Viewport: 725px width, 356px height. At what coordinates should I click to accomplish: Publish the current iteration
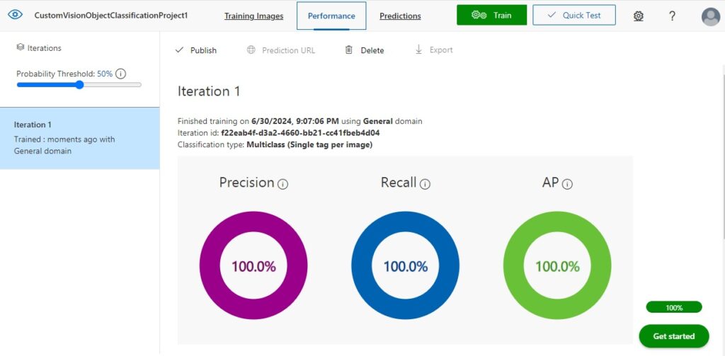pyautogui.click(x=196, y=50)
